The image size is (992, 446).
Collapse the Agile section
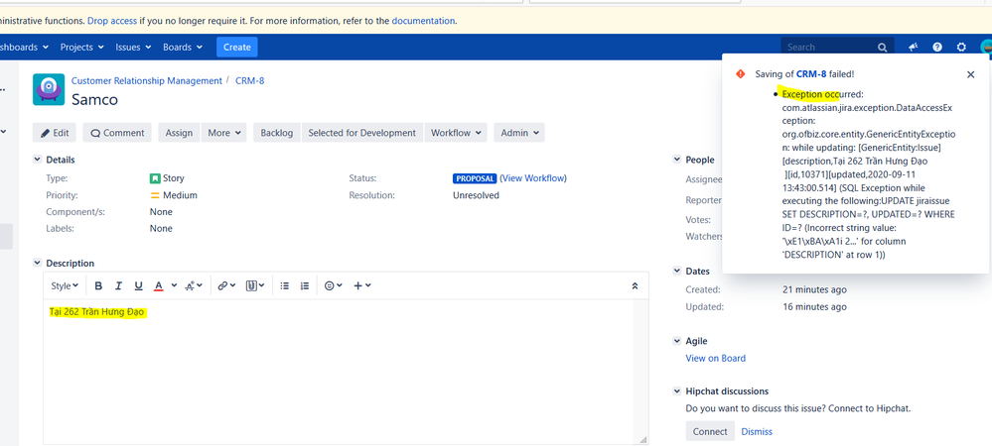(x=677, y=341)
